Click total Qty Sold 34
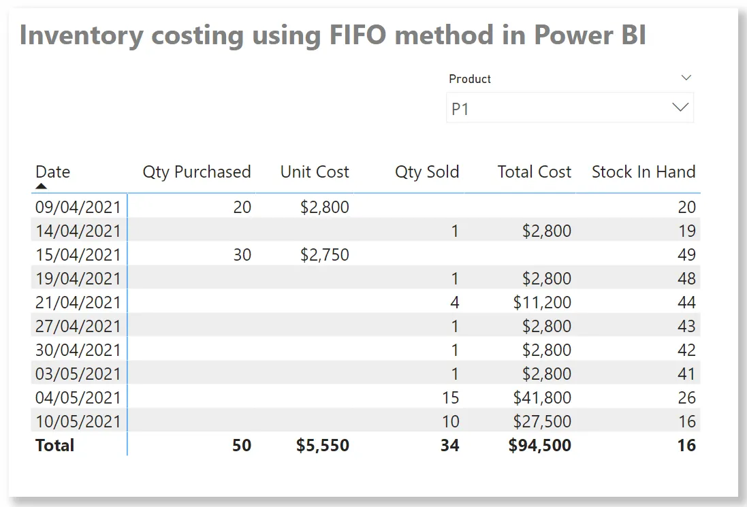Screen dimensions: 747x507 449,445
